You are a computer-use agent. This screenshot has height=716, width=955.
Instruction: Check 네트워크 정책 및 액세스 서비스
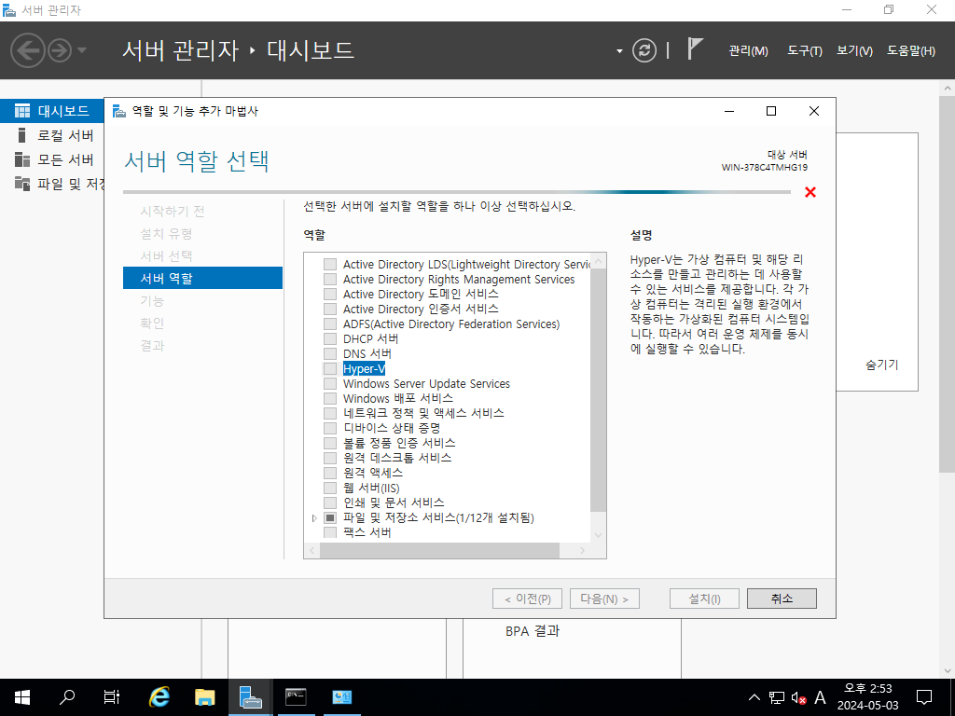point(330,413)
